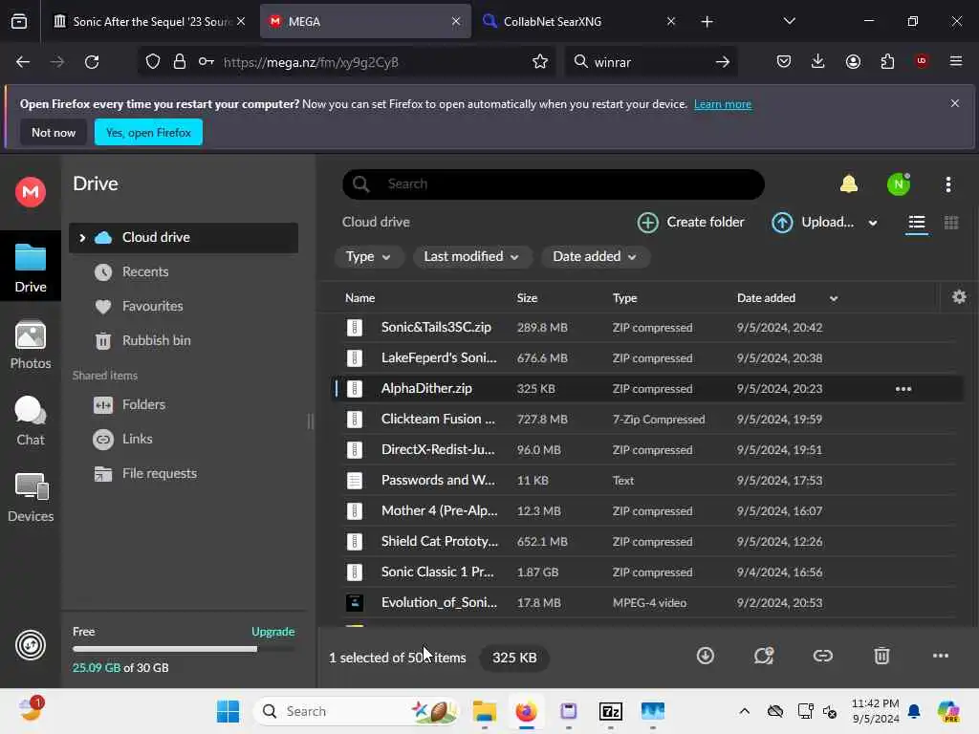Open the MEGA top-right three-dot menu
Screen dimensions: 979x734
click(947, 184)
